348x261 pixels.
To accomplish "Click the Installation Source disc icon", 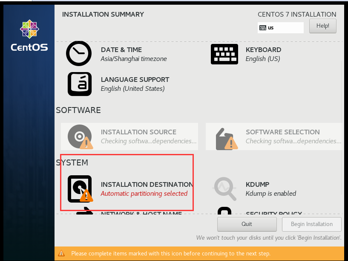I will (x=80, y=136).
